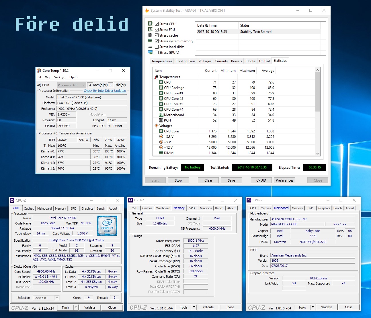Check the Stress local disks option
This screenshot has height=318, width=371.
click(157, 47)
